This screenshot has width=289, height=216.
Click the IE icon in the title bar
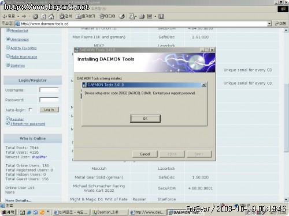tap(2, 2)
